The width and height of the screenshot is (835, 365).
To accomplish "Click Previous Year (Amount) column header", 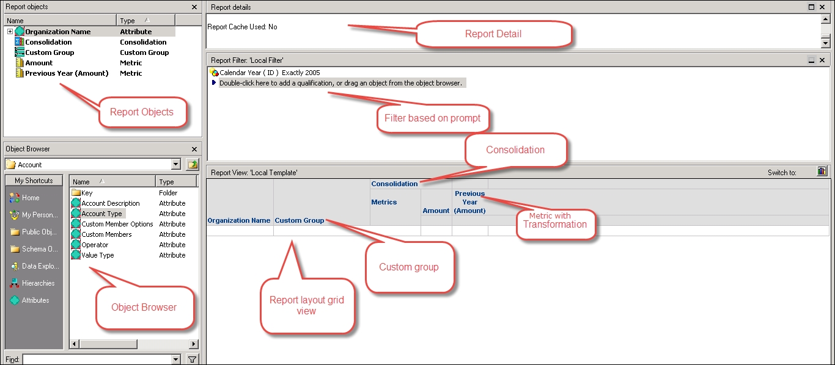I will point(469,202).
